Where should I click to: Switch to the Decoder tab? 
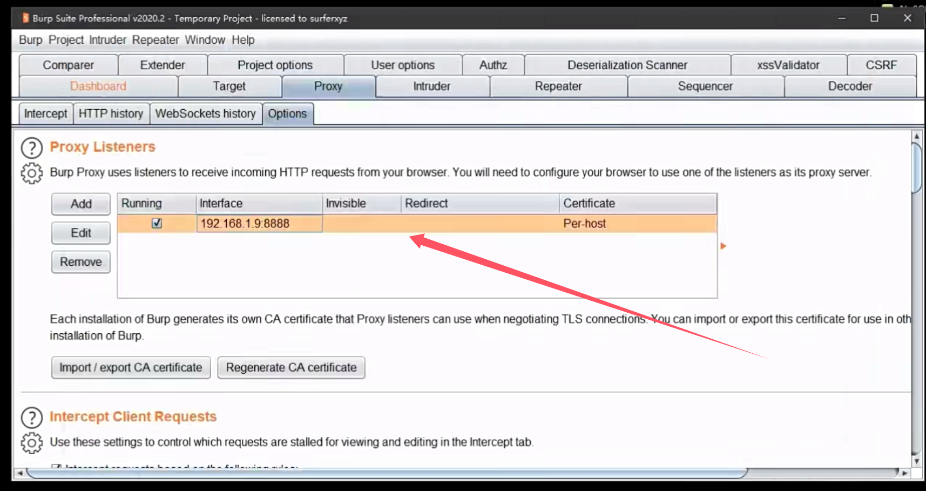click(850, 86)
